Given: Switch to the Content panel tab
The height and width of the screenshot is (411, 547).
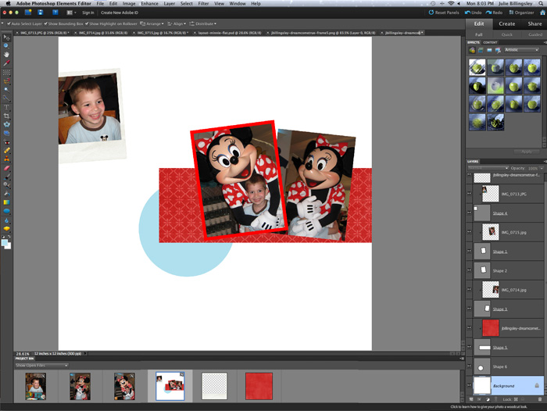Looking at the screenshot, I should pos(490,42).
